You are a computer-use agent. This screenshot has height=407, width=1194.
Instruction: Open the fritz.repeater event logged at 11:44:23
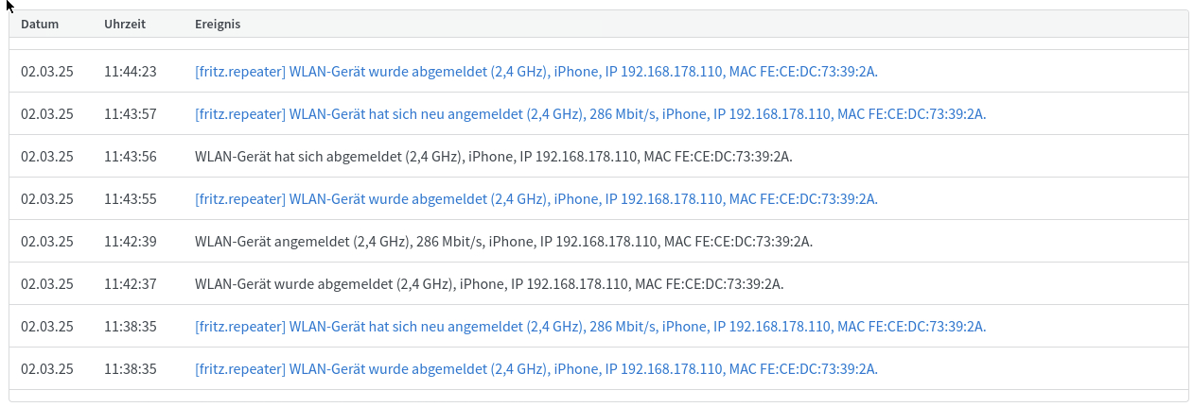pyautogui.click(x=536, y=72)
